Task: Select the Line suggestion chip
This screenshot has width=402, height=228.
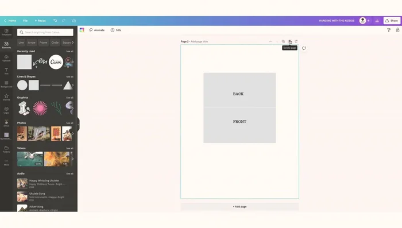Action: [21, 42]
